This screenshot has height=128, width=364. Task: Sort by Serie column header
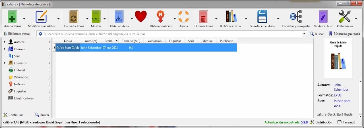click(191, 41)
